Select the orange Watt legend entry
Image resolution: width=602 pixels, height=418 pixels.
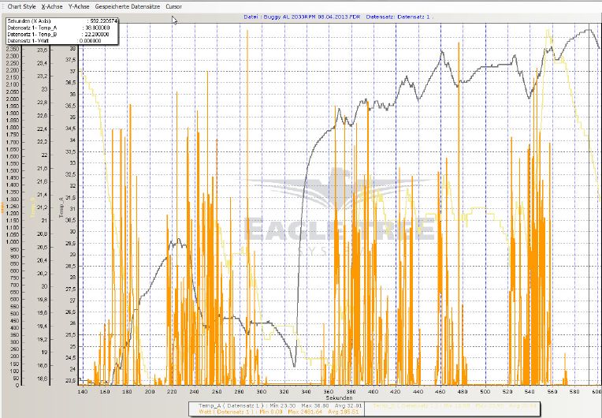[278, 412]
